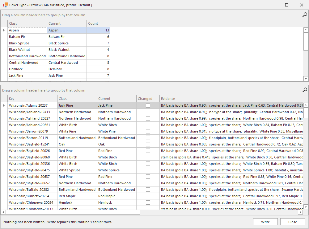Select key Wisconsin/Bayfield-20657
309x229 pixels.
[x=32, y=183]
